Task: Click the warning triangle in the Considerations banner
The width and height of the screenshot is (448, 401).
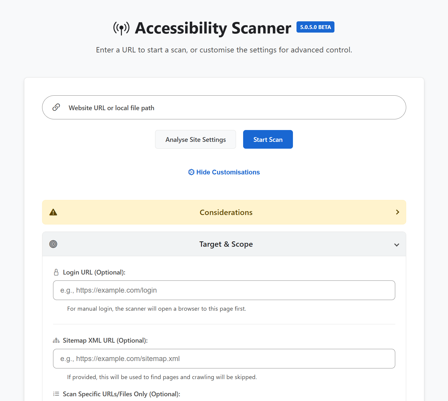Action: click(x=53, y=212)
